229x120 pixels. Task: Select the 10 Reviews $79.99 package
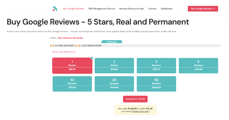(x=72, y=84)
